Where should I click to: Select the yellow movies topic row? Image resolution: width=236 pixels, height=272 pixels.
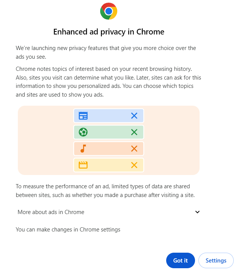point(109,165)
